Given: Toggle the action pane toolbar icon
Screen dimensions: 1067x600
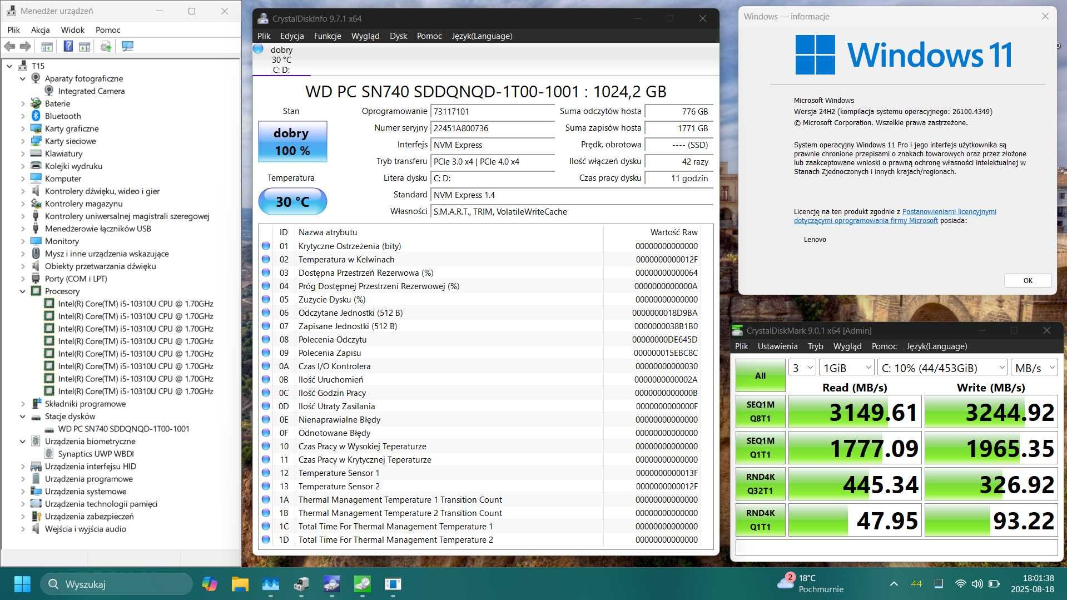Looking at the screenshot, I should (x=85, y=46).
